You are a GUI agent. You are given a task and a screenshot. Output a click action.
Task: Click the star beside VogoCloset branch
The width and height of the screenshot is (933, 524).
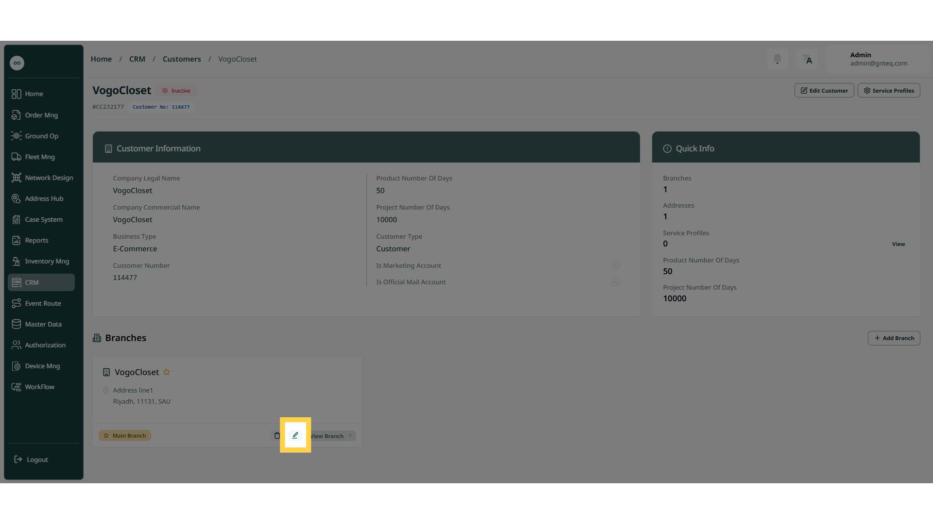(166, 372)
